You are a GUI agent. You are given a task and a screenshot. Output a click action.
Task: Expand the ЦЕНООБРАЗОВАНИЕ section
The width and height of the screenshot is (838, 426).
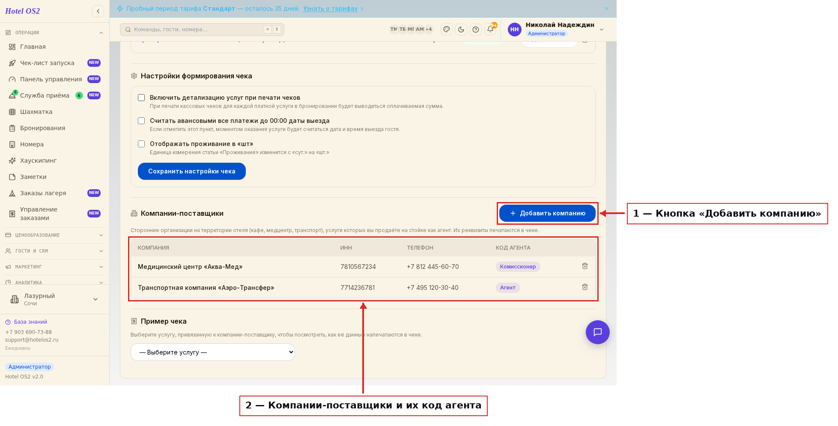pos(54,235)
